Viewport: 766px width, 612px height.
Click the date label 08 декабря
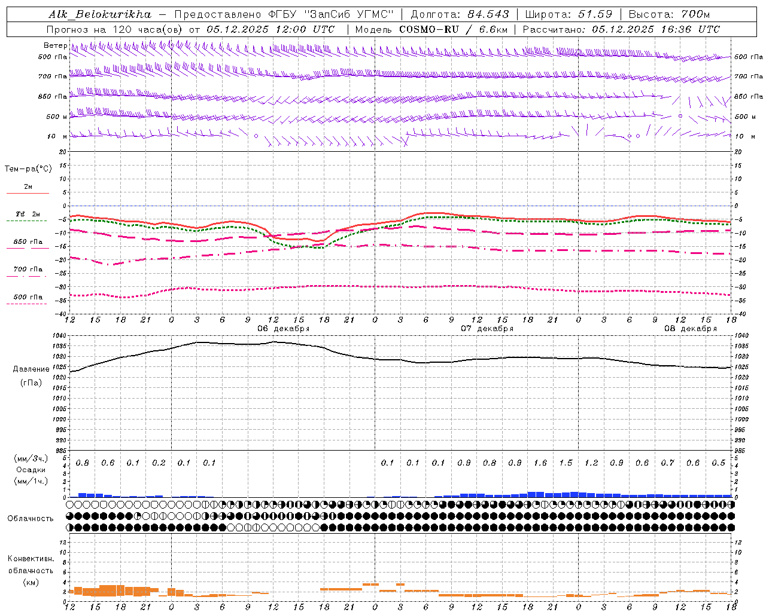[691, 329]
